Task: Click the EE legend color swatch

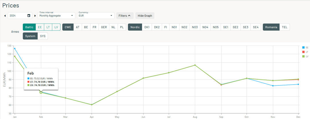Action: tap(303, 48)
